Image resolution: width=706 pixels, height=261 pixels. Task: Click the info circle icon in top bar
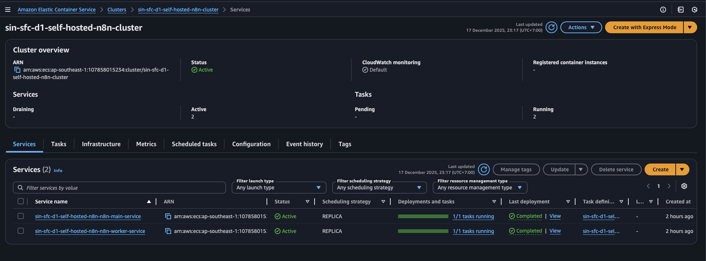coord(663,10)
